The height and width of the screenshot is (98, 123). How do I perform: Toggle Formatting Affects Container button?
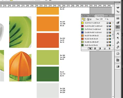point(88,19)
